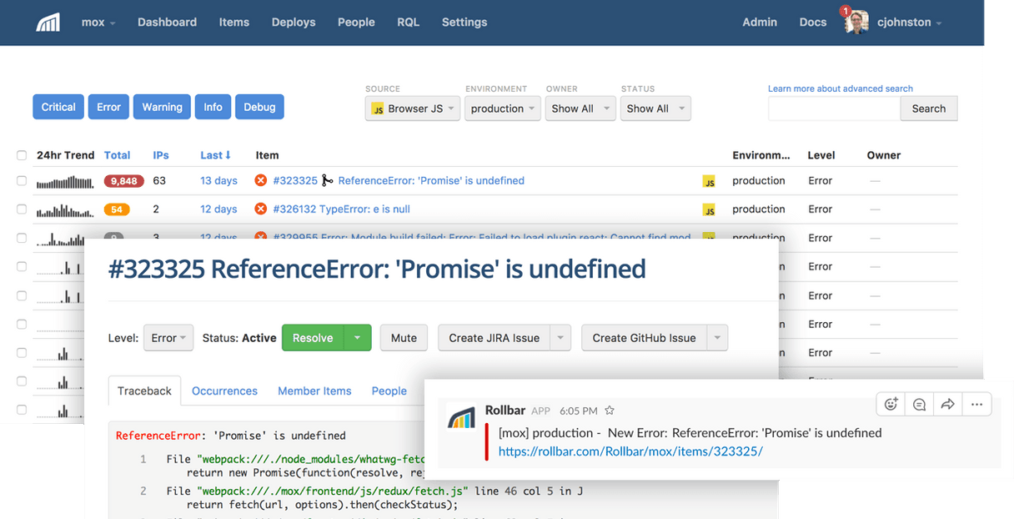Open the Source dropdown showing Browser JS
The width and height of the screenshot is (1014, 519).
pyautogui.click(x=413, y=108)
